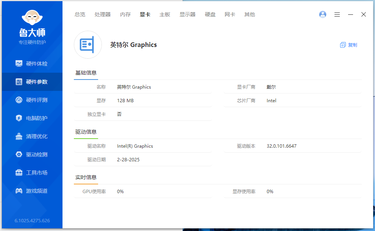Viewport: 375px width, 231px height.
Task: Switch to the 主板 tab
Action: [165, 14]
